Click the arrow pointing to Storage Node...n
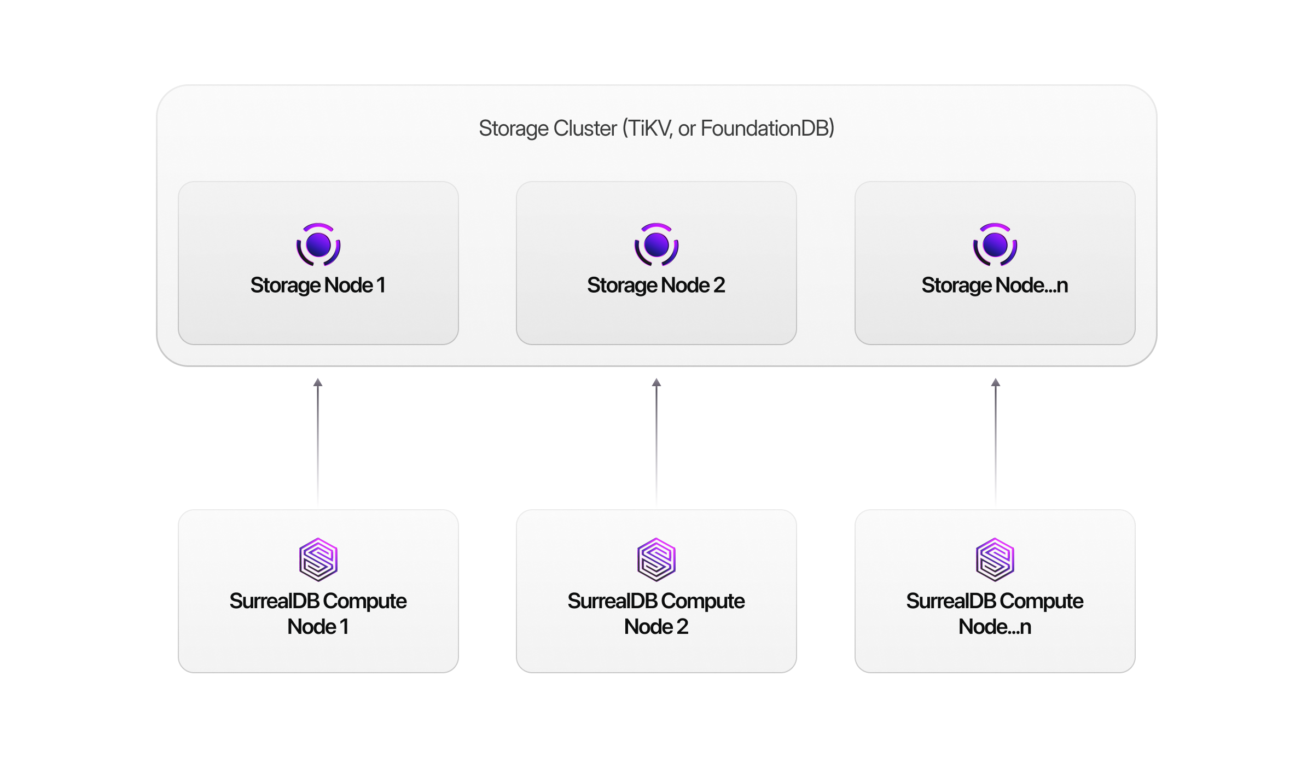The image size is (1313, 781). (996, 438)
